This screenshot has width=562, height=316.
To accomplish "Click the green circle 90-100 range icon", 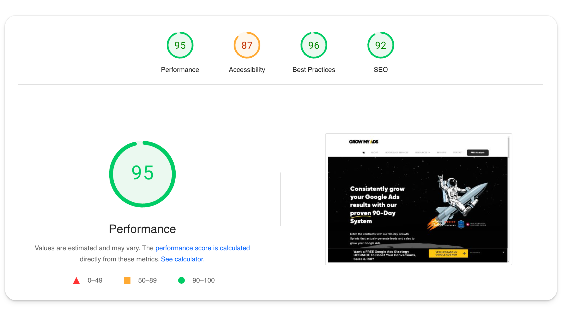I will click(182, 281).
